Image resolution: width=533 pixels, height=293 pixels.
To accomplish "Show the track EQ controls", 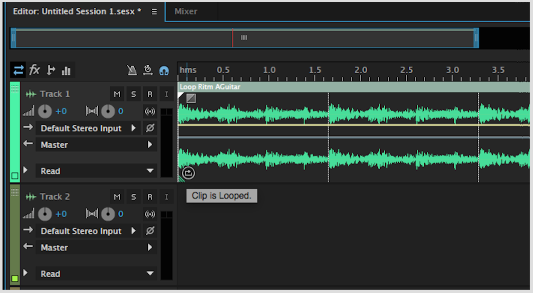I will tap(66, 70).
